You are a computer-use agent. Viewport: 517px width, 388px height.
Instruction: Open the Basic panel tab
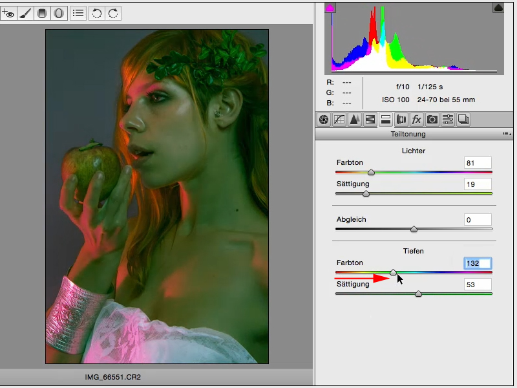tap(324, 120)
